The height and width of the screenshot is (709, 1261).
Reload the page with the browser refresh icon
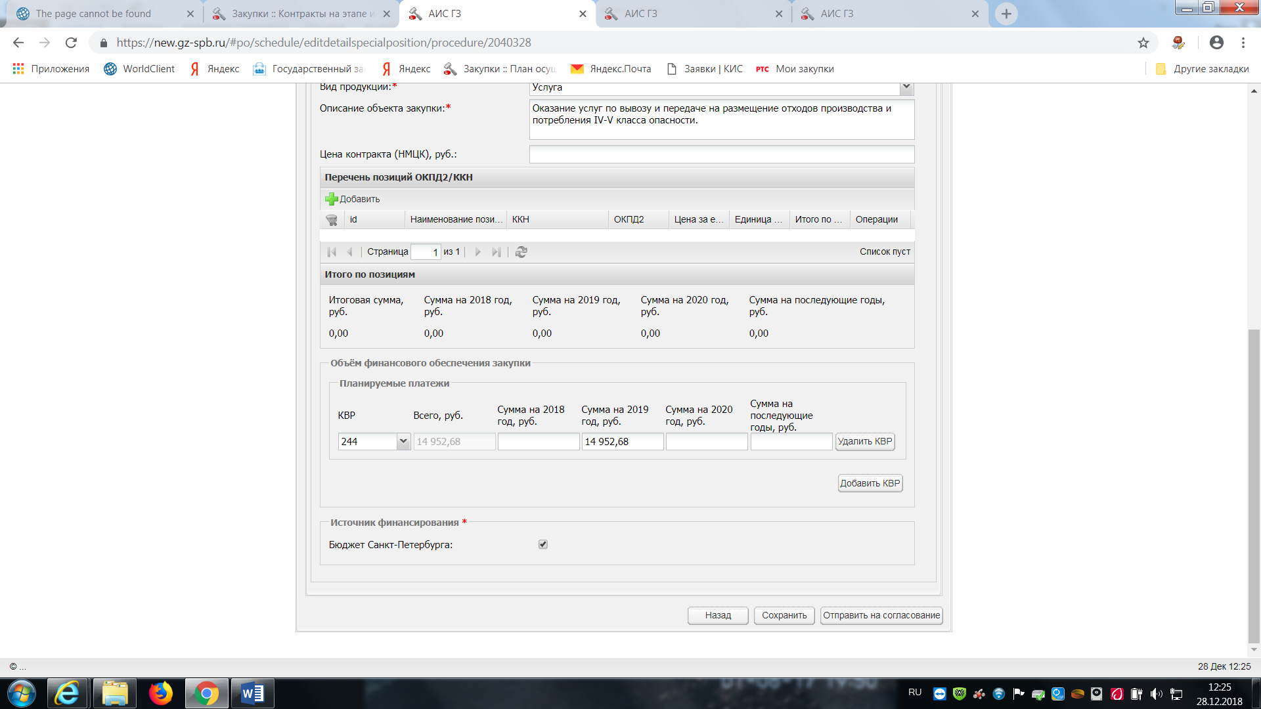pos(71,43)
